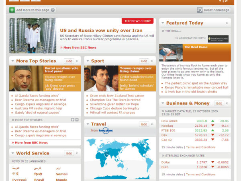
Task: Click Edit on the Travel module
Action: [x=144, y=124]
